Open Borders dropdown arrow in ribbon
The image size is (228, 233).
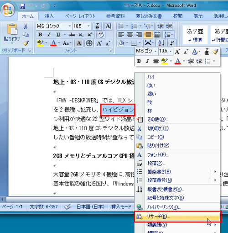140,43
